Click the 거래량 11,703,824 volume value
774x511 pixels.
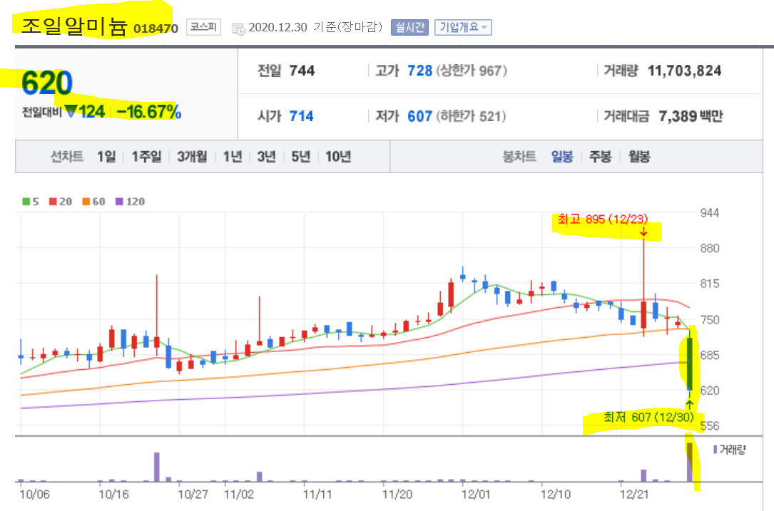[x=684, y=71]
